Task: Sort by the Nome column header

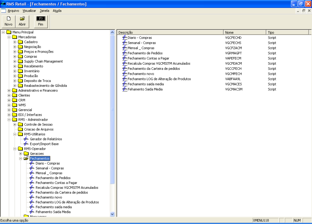Action: point(245,32)
